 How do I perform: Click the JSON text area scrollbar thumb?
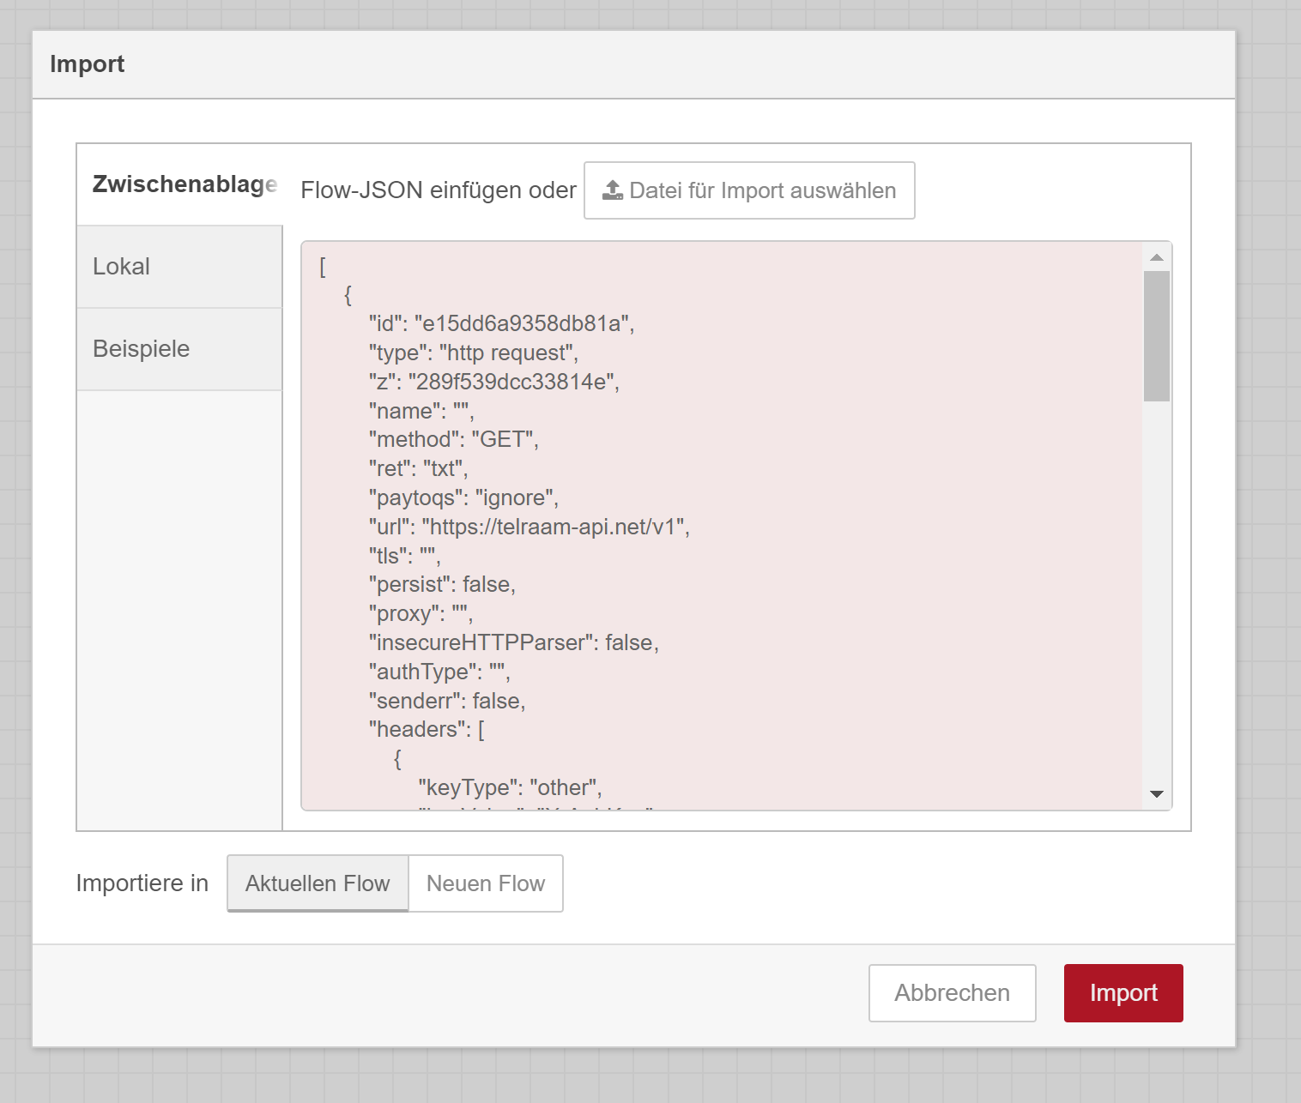point(1157,336)
